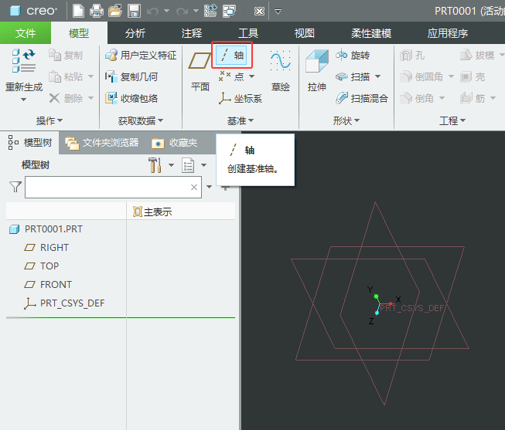Switch to the 文件夹浏览器 tab

click(x=102, y=143)
